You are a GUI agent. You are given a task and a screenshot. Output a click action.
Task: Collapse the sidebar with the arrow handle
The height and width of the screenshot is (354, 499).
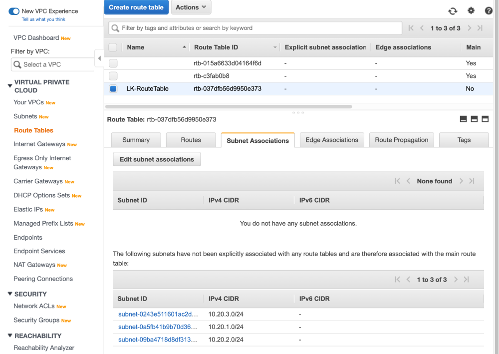[99, 58]
